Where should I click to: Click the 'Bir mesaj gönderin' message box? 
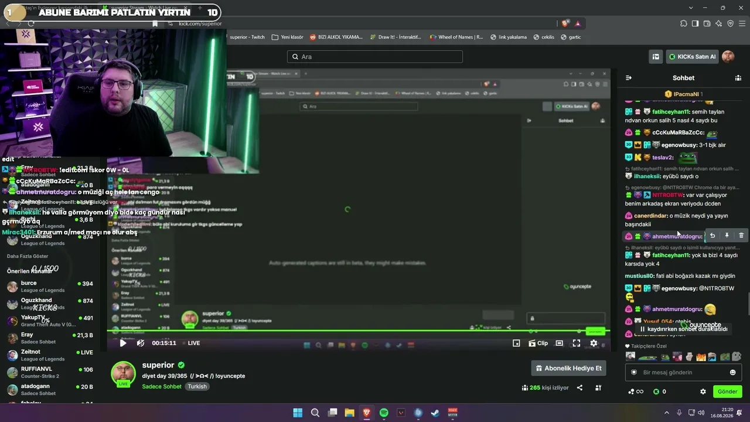point(683,372)
